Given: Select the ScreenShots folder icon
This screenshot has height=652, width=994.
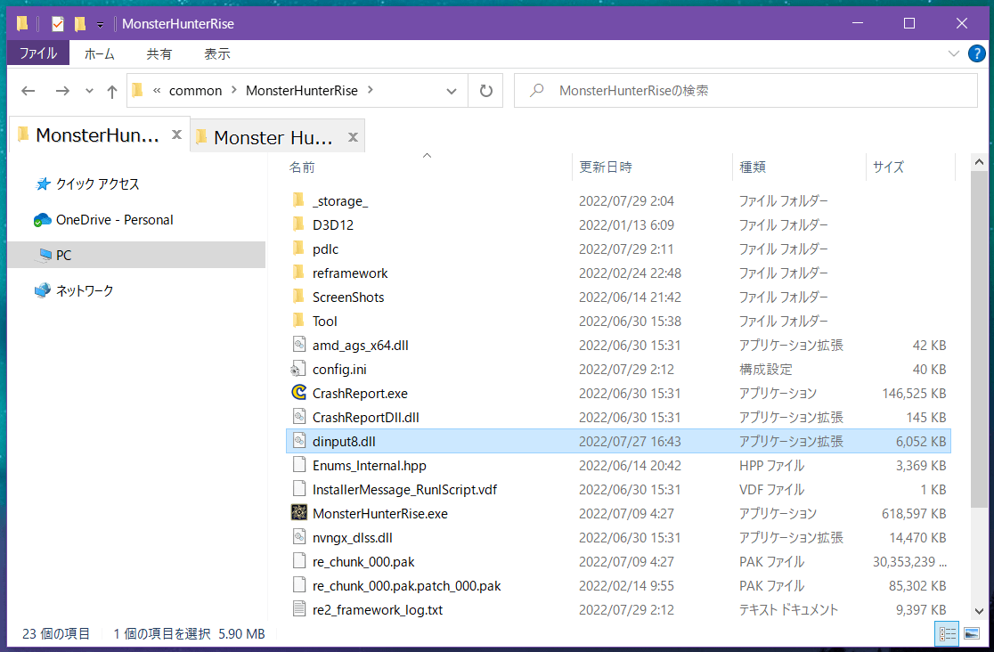Looking at the screenshot, I should point(298,297).
